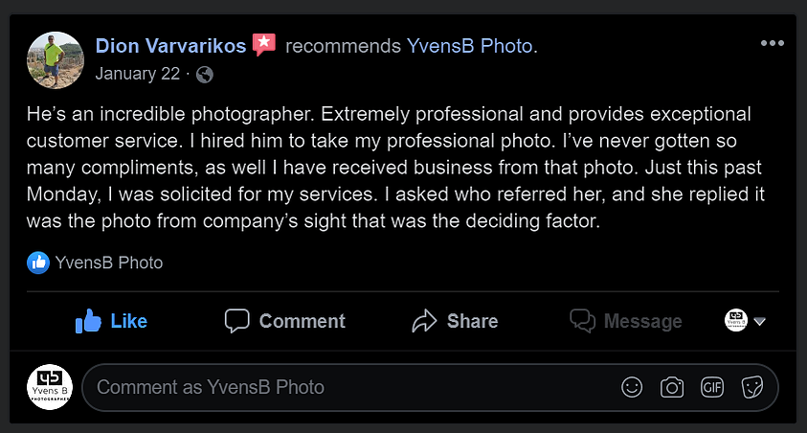Click the January 22 post date

[138, 74]
